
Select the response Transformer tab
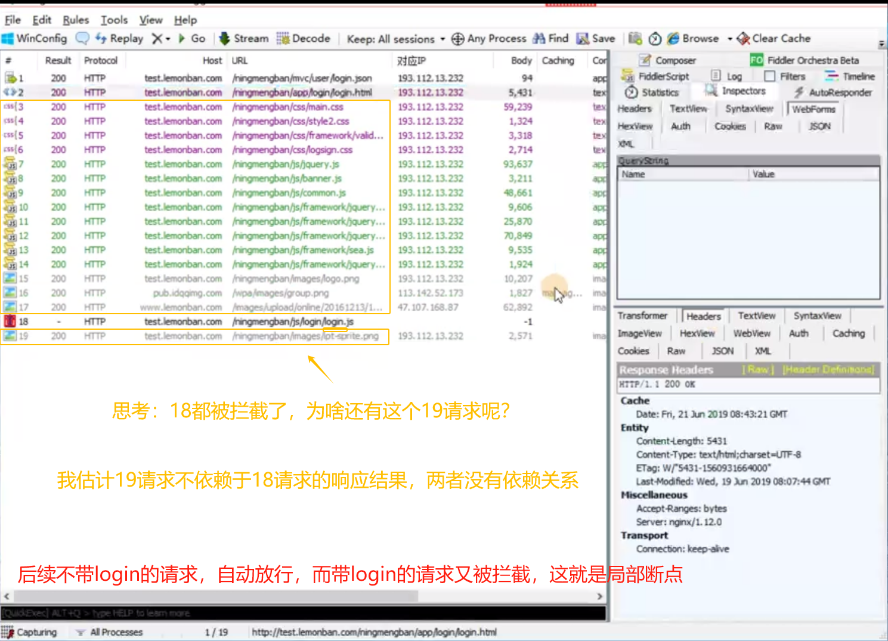point(642,315)
